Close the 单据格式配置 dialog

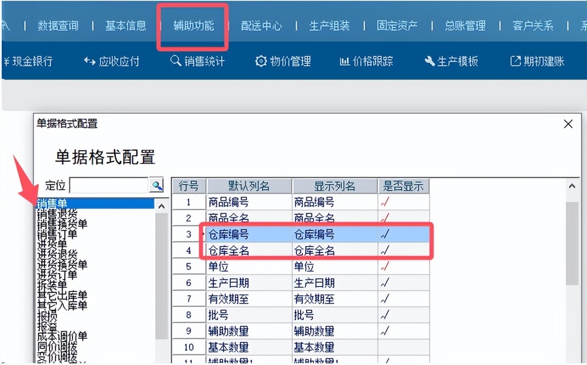[x=568, y=124]
